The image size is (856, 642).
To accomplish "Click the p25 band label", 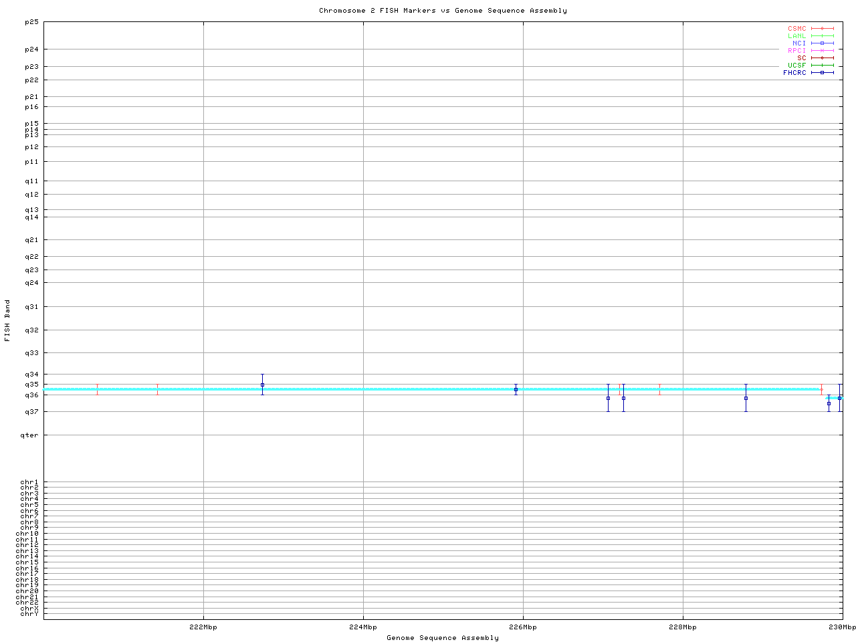I will [32, 22].
